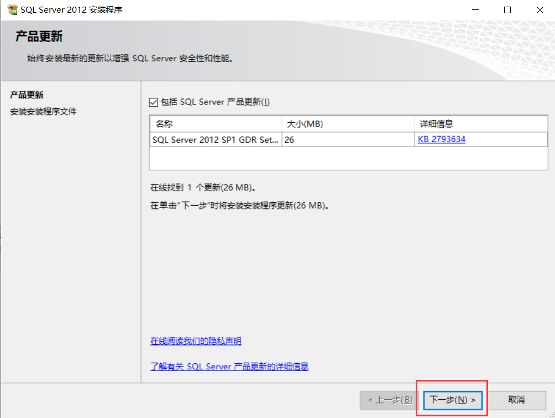The image size is (555, 418).
Task: Click the text about installing the setup update on next
Action: 240,206
